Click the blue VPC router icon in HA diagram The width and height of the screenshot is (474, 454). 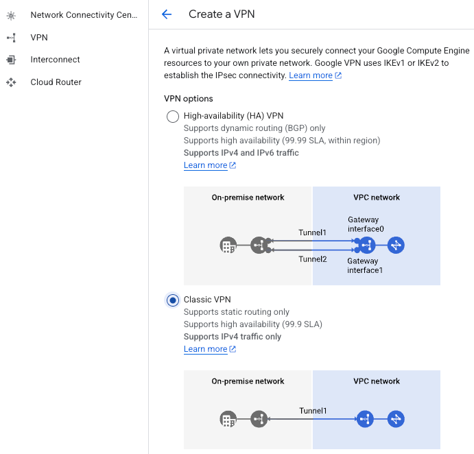tap(396, 245)
